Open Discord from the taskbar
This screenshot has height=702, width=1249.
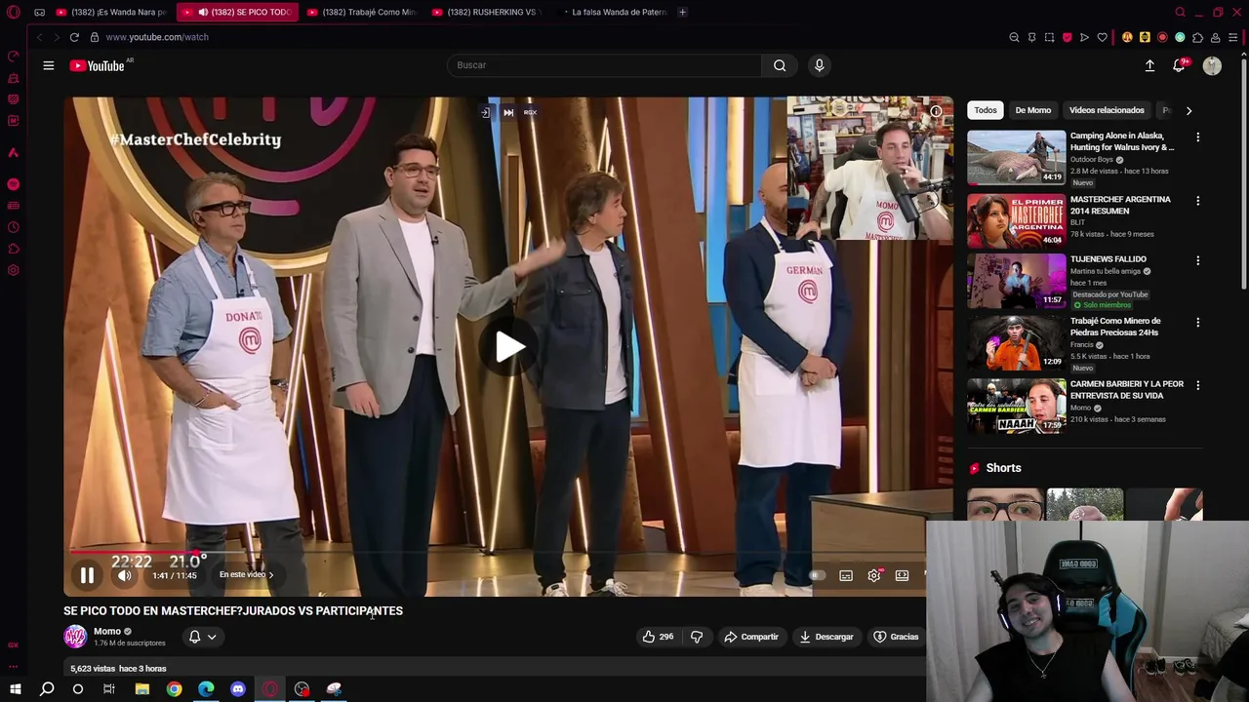(238, 689)
